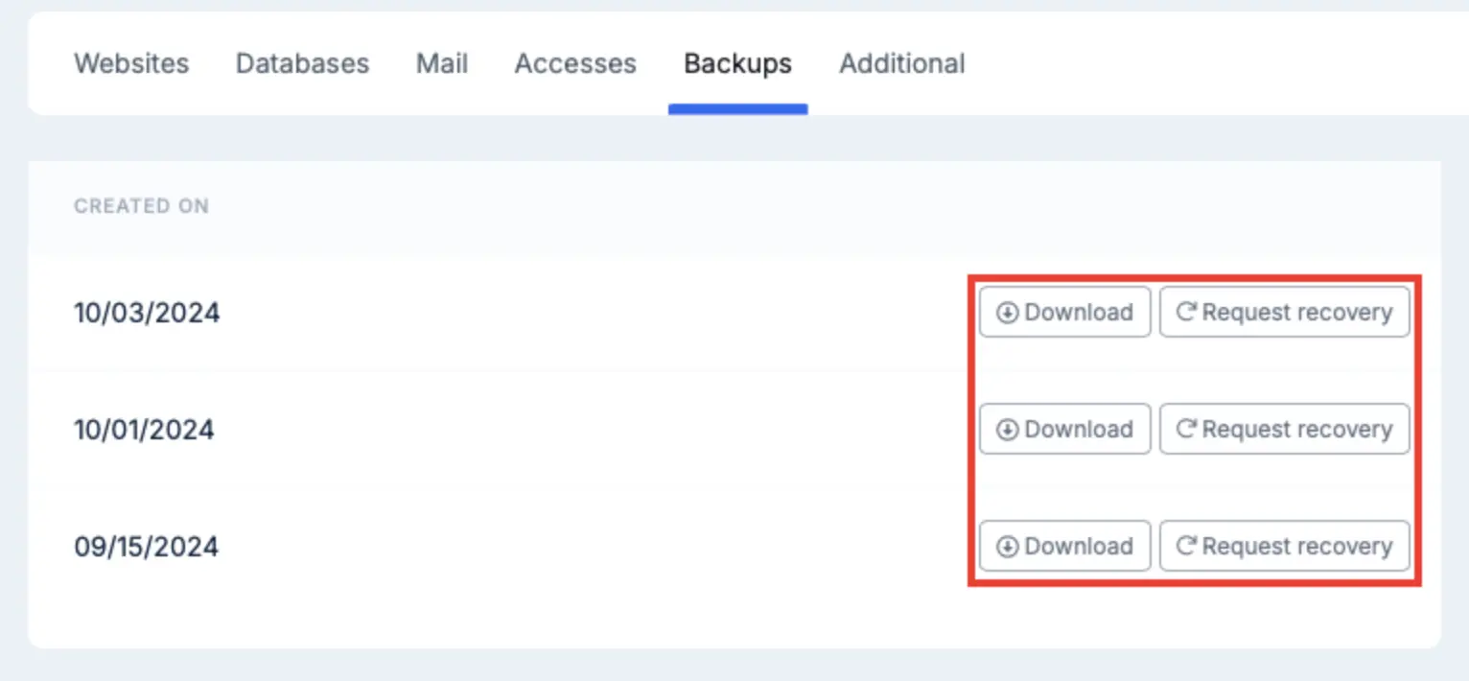This screenshot has width=1469, height=681.
Task: Click the Created On column header
Action: pos(141,206)
